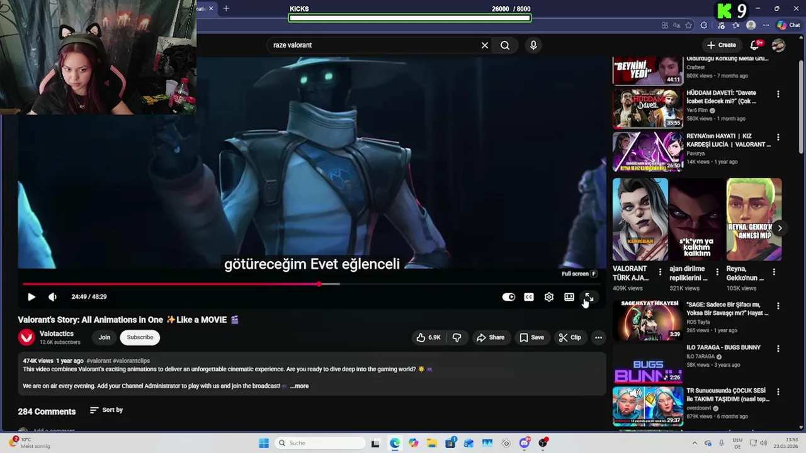Open the Copilot Chat button
The width and height of the screenshot is (806, 453).
(788, 25)
